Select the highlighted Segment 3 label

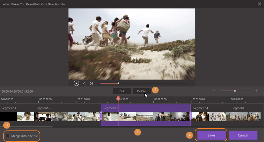click(111, 108)
